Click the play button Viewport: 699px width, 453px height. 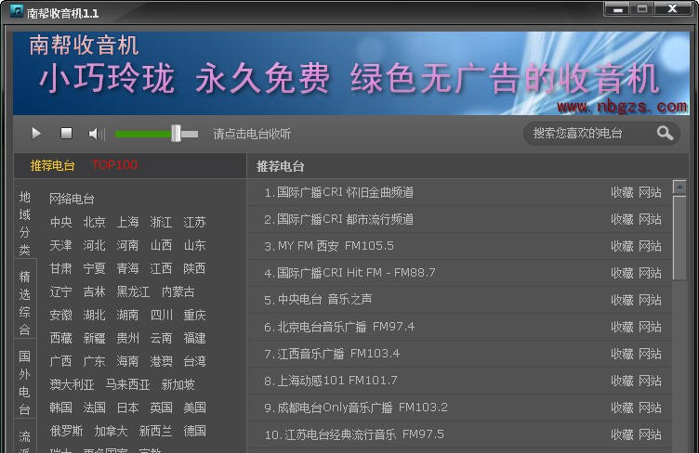(36, 134)
